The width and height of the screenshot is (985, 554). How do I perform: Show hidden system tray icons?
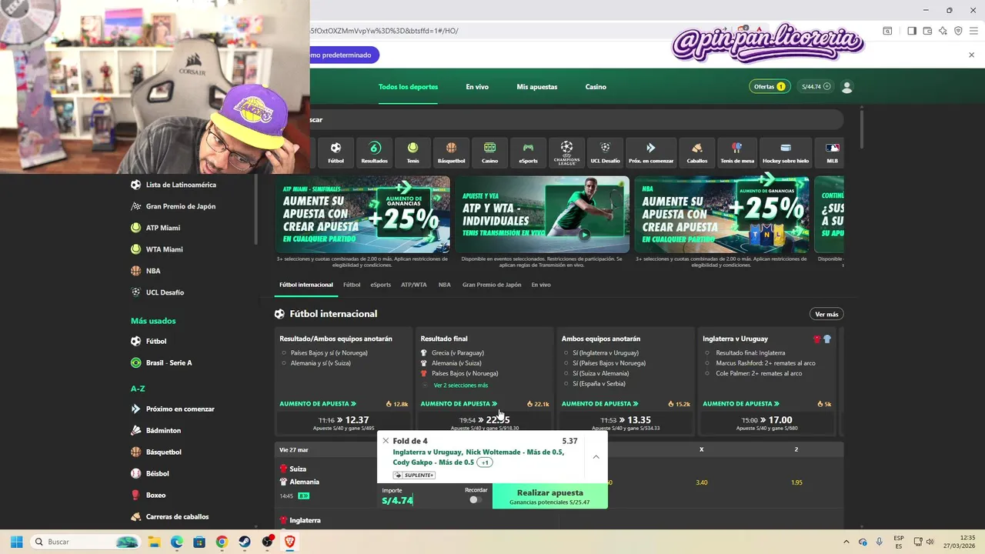(846, 542)
